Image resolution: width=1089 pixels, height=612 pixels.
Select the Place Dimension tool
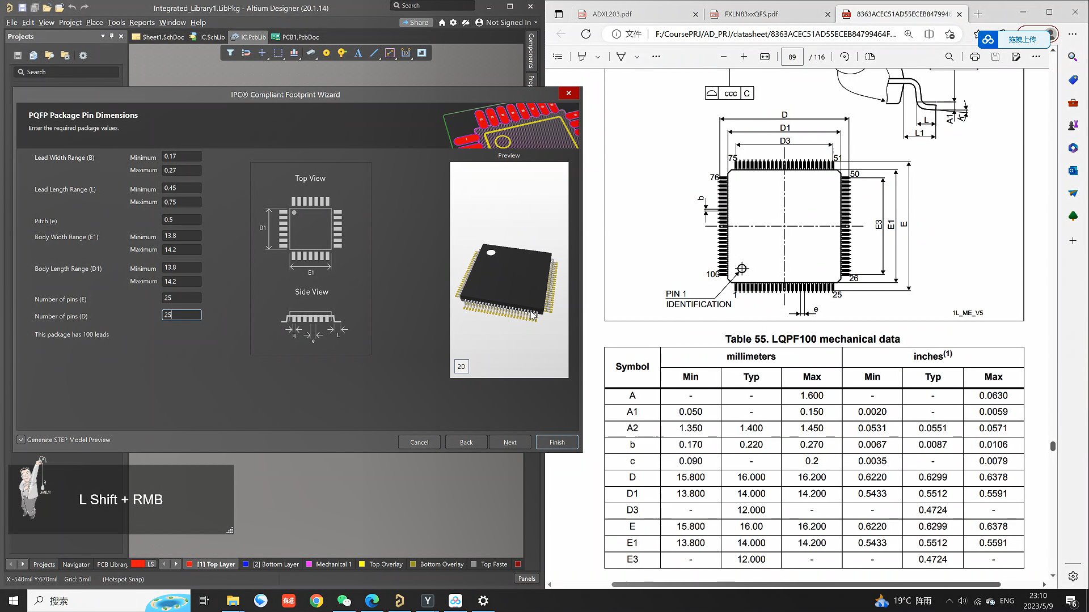tap(406, 53)
